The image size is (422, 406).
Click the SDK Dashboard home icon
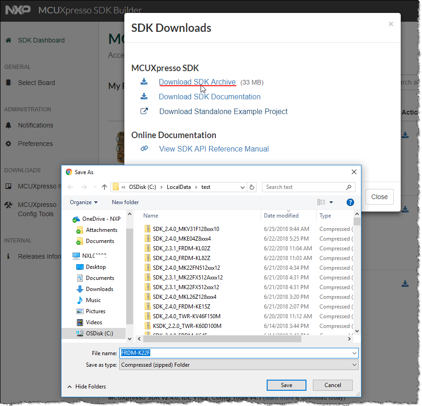pyautogui.click(x=8, y=40)
